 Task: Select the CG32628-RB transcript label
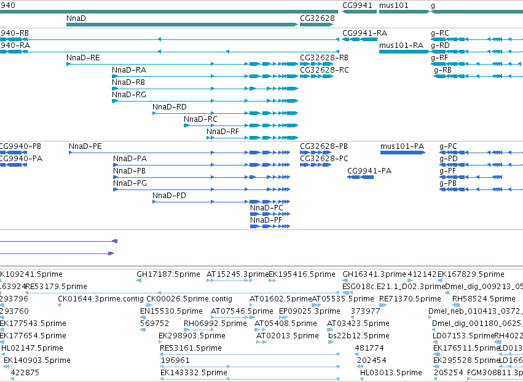click(x=324, y=57)
